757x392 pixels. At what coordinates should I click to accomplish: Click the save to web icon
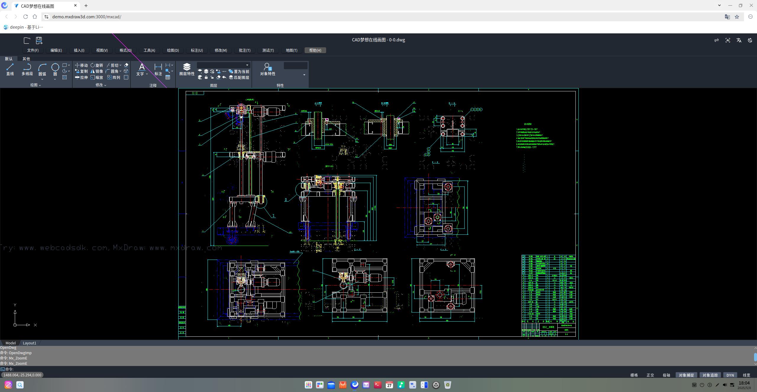pos(39,40)
